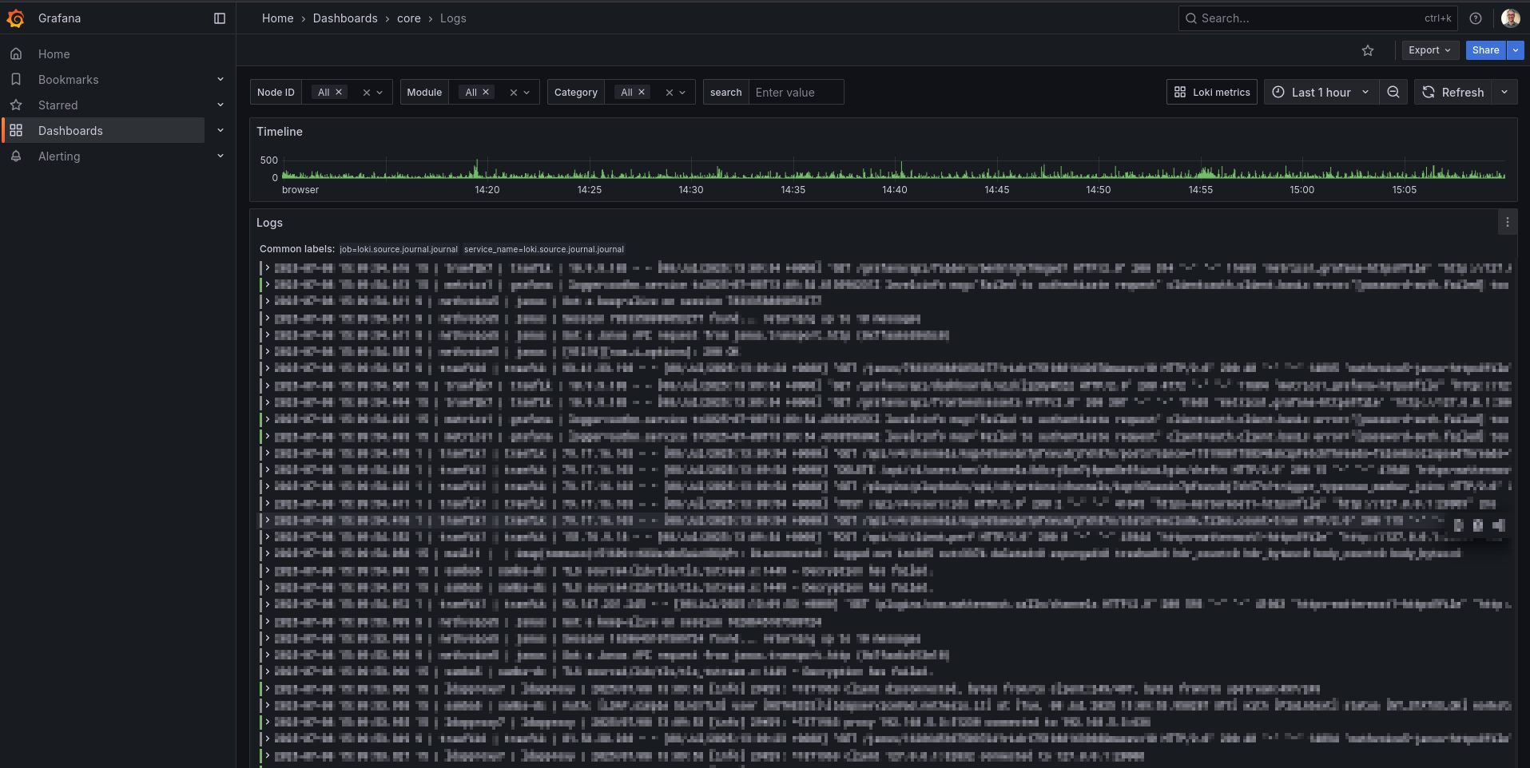
Task: Zoom out the time range
Action: point(1393,93)
